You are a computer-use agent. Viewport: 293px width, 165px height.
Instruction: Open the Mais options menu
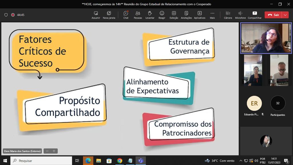click(x=212, y=15)
